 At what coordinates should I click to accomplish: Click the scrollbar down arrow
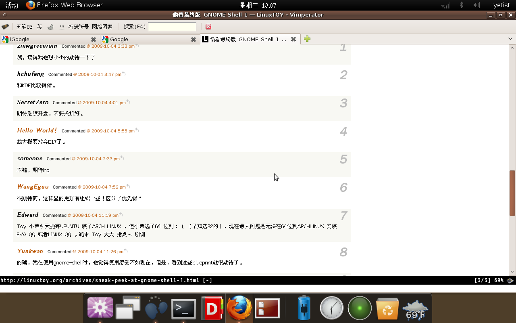coord(512,272)
